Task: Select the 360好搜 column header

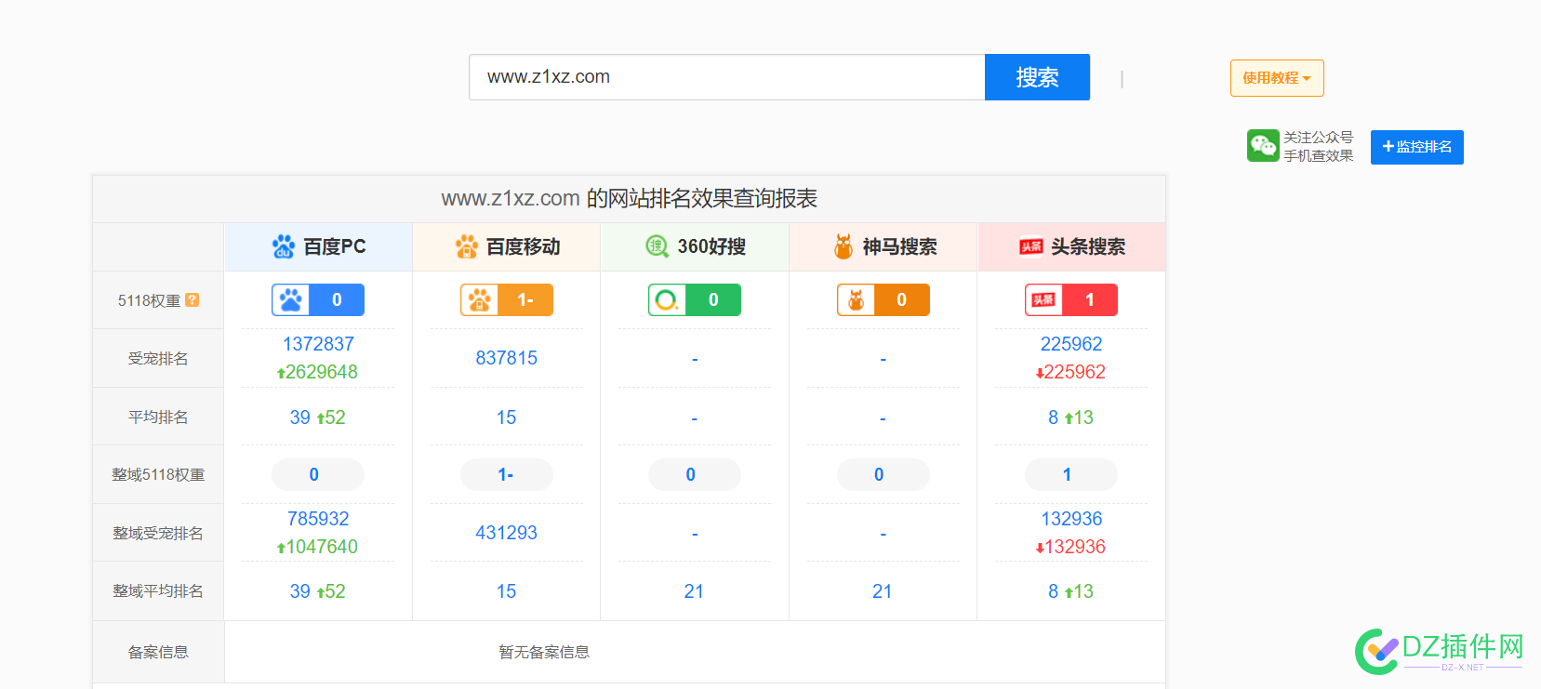Action: [695, 246]
